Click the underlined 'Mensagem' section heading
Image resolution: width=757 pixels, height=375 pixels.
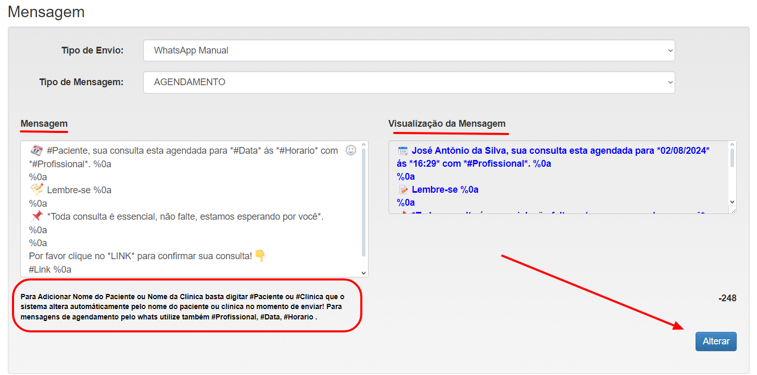click(44, 124)
